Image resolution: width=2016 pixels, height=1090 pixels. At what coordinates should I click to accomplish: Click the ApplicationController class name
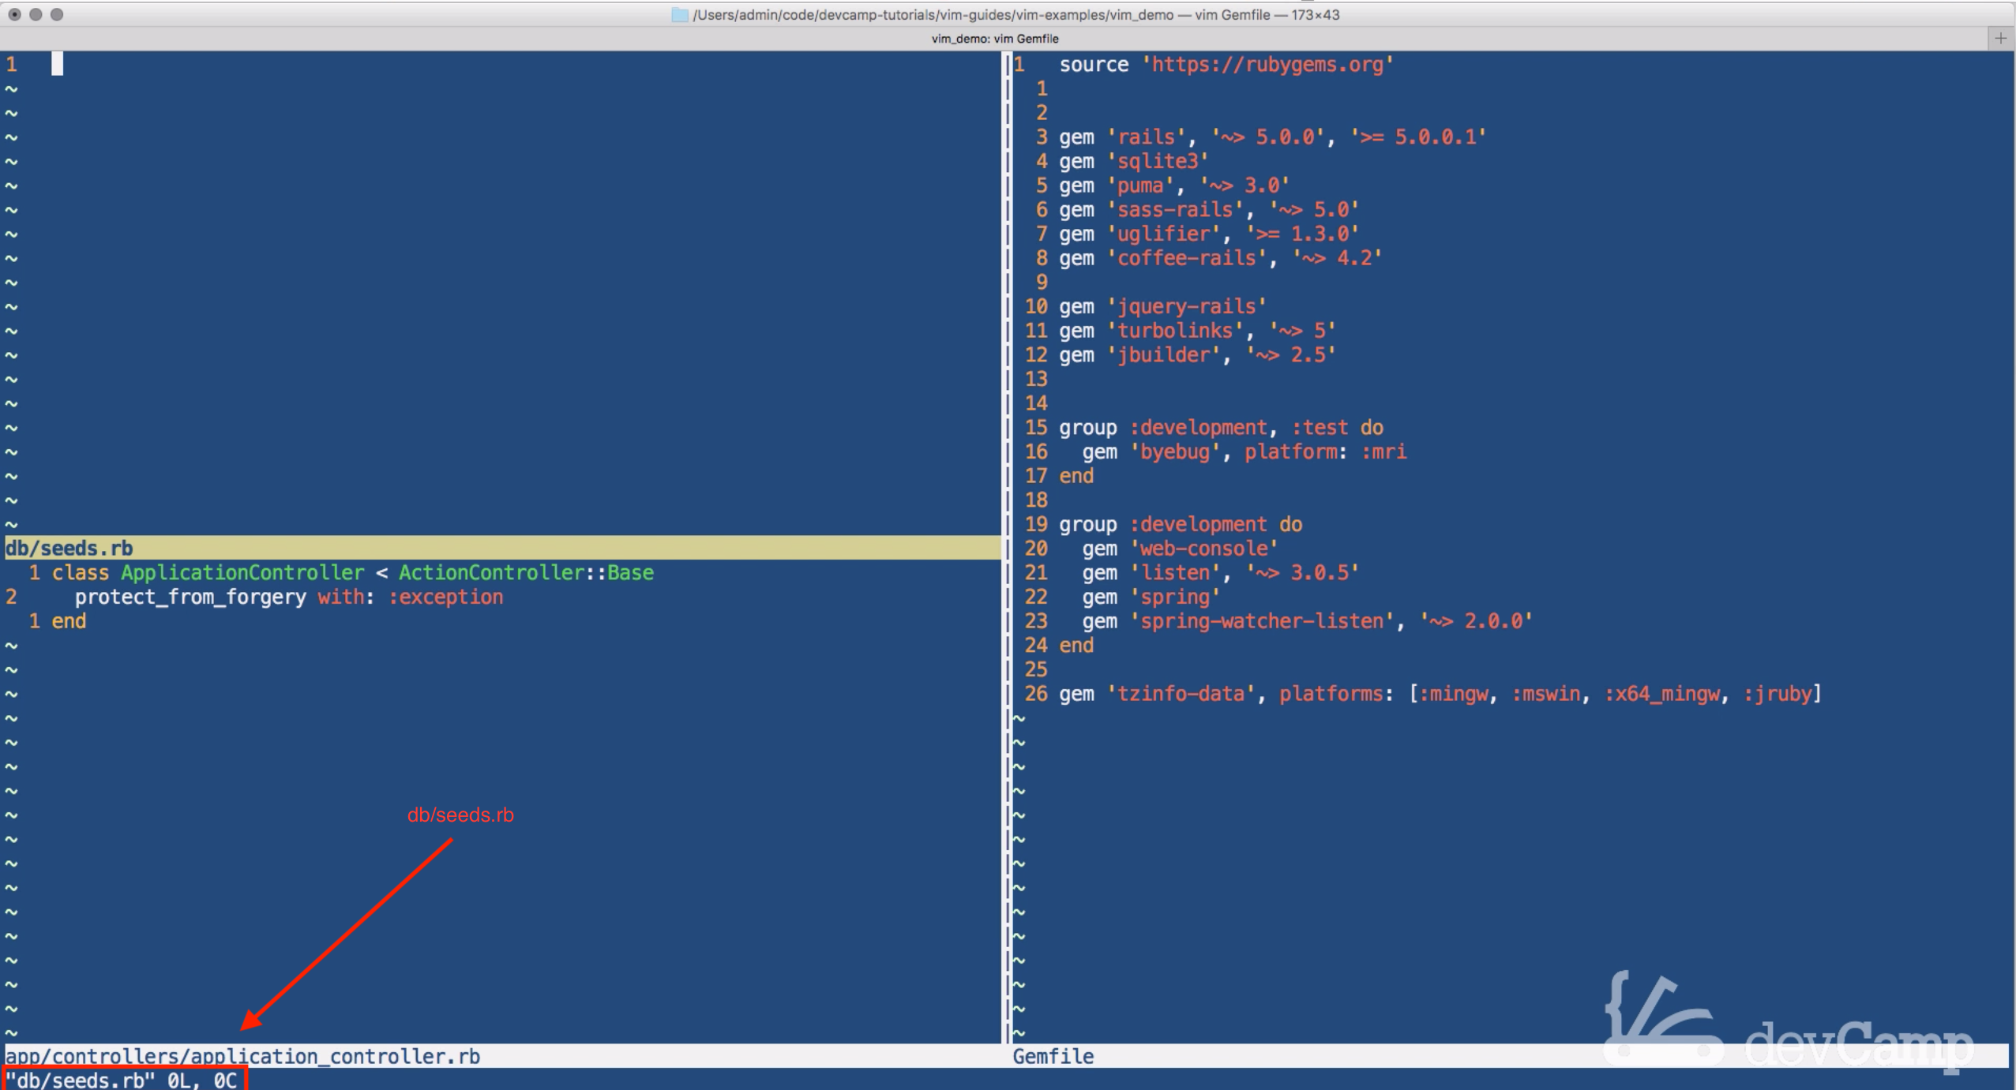[x=242, y=573]
